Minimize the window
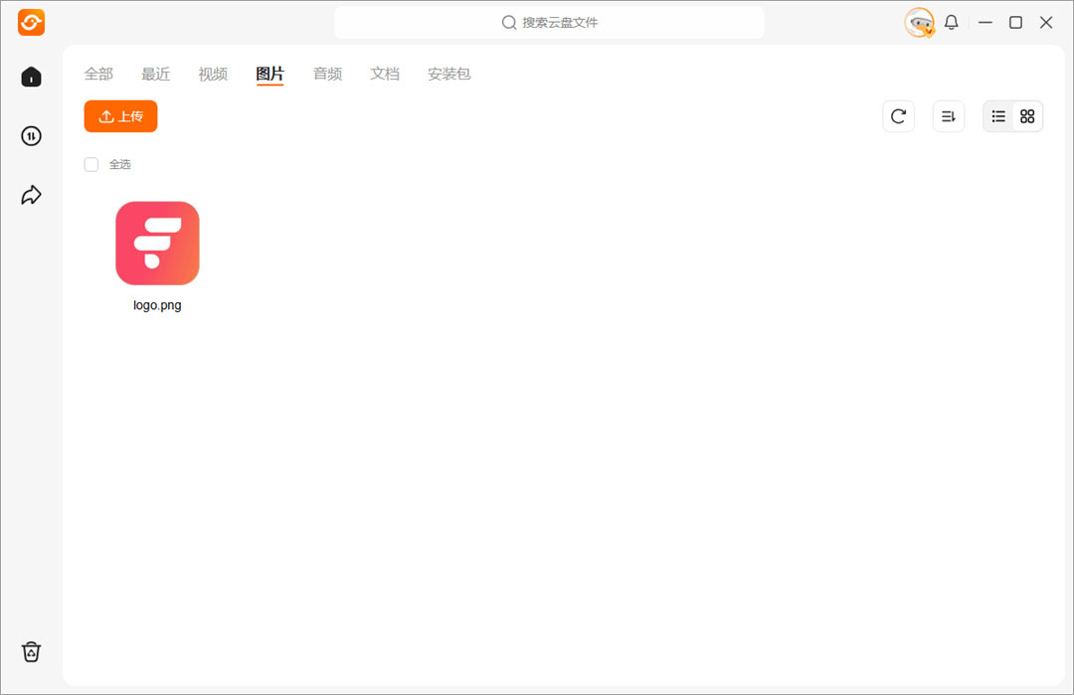1074x695 pixels. pyautogui.click(x=984, y=23)
